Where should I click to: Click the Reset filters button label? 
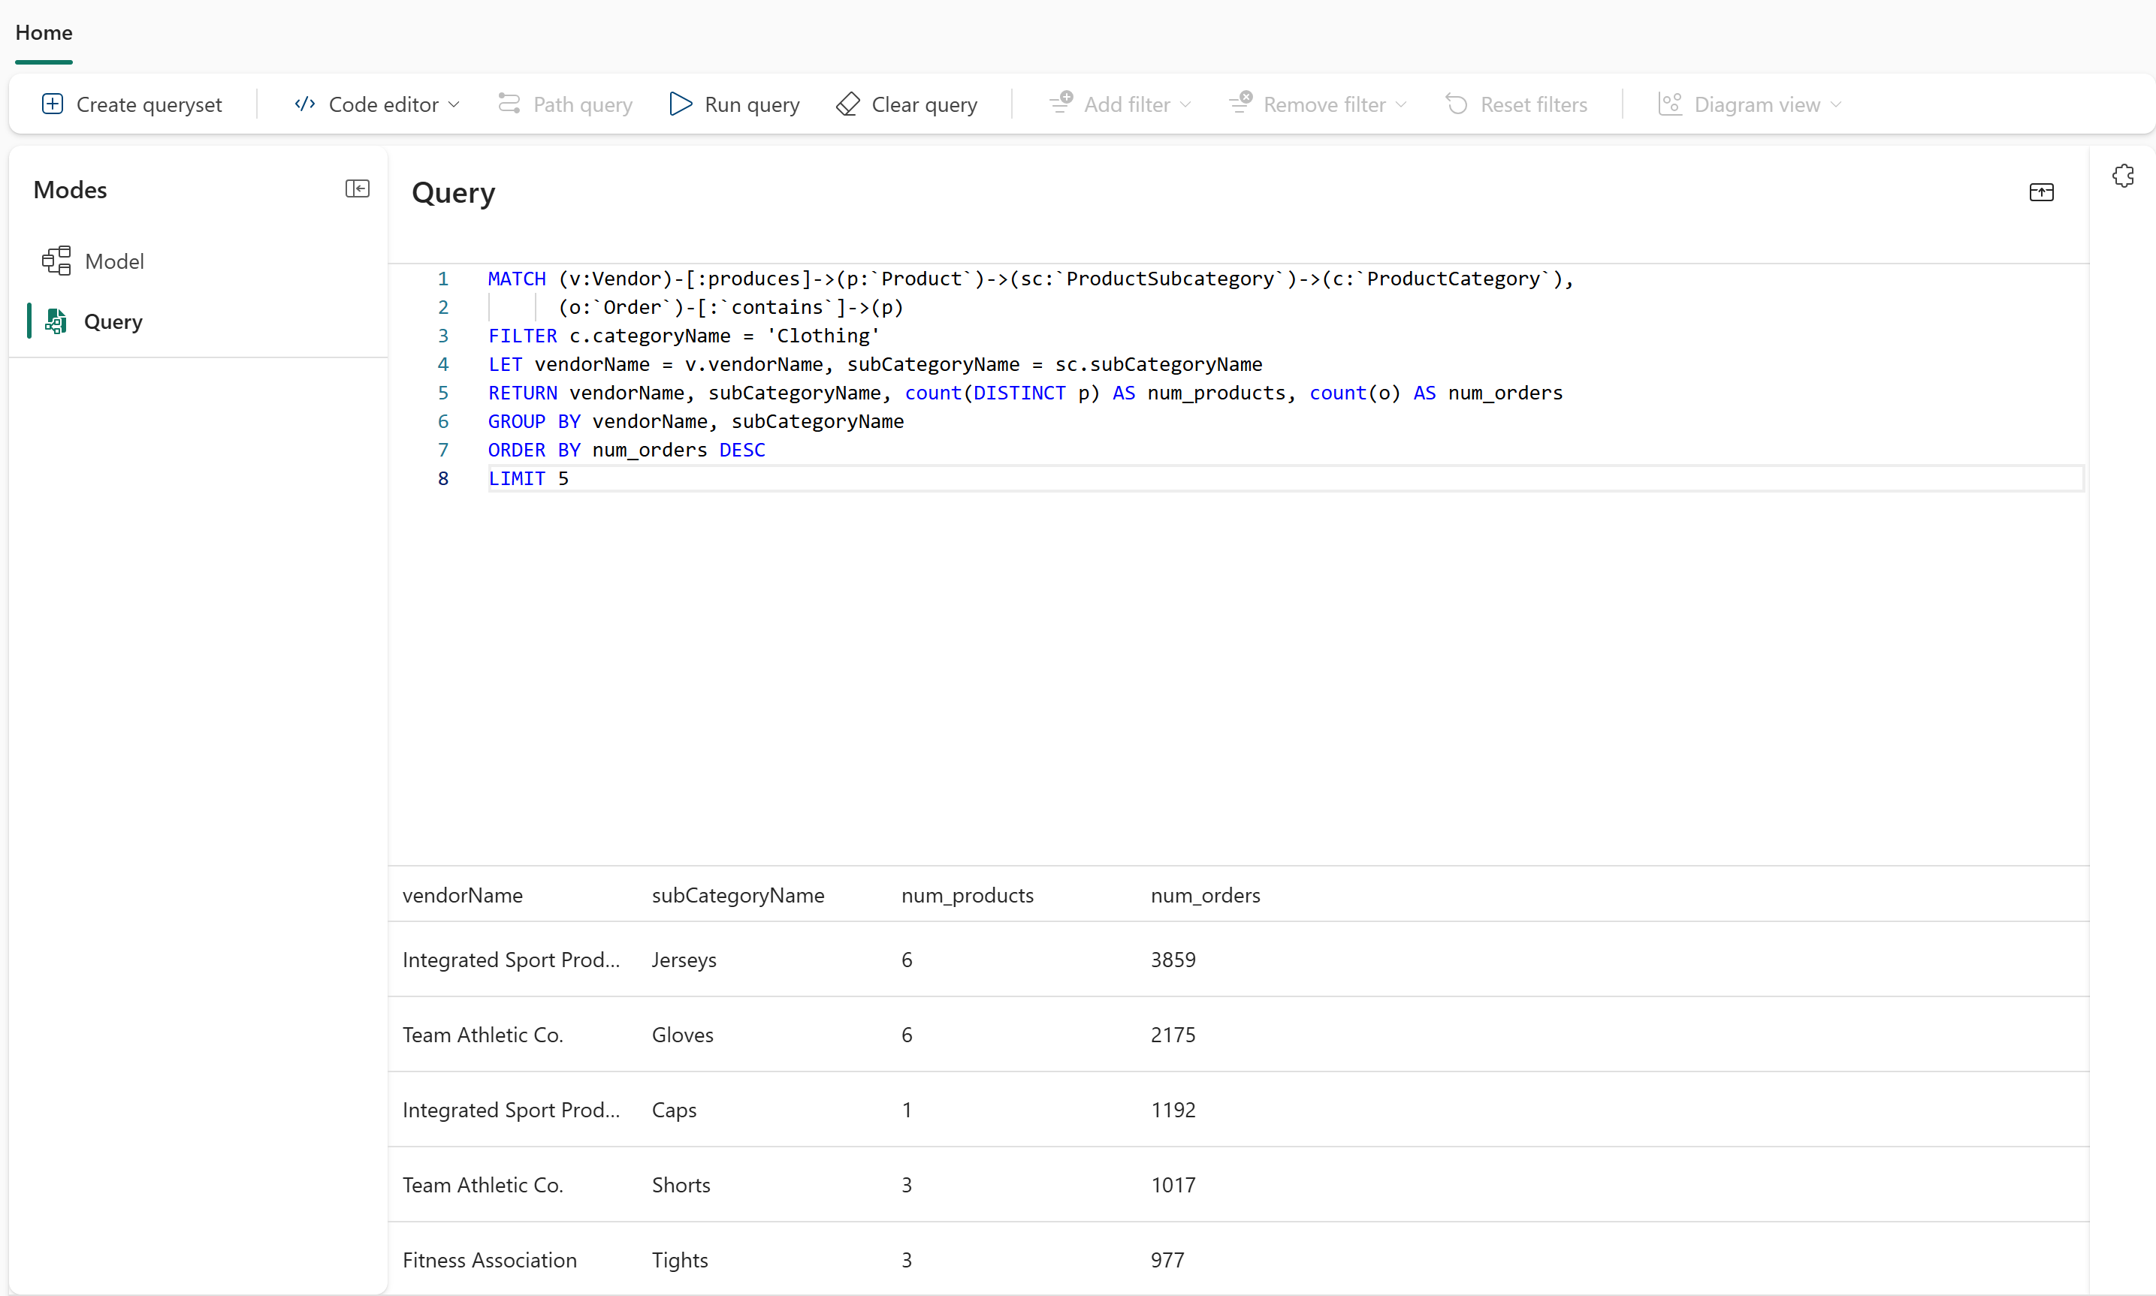pos(1534,105)
